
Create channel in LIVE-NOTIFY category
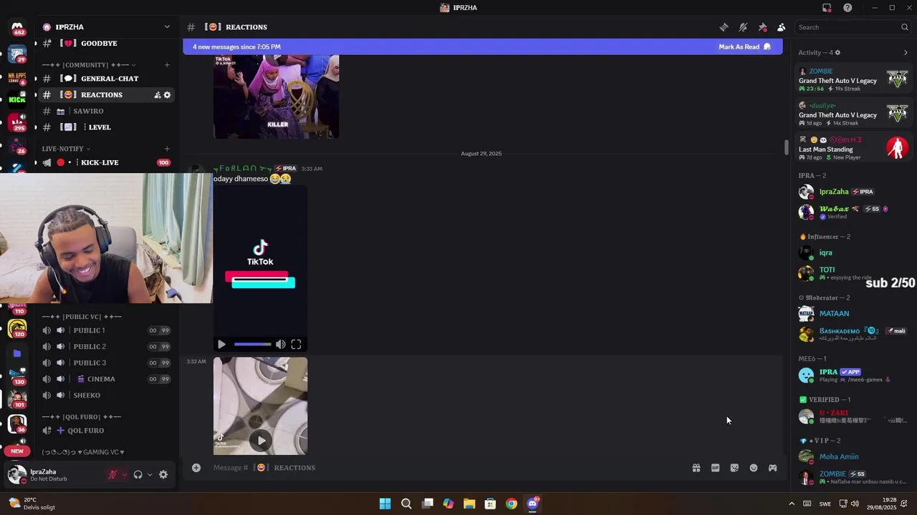pyautogui.click(x=167, y=149)
